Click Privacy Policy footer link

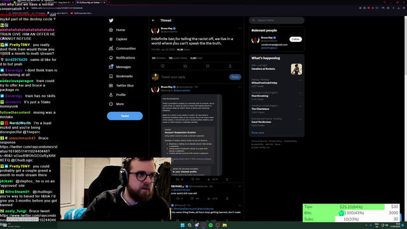point(275,141)
